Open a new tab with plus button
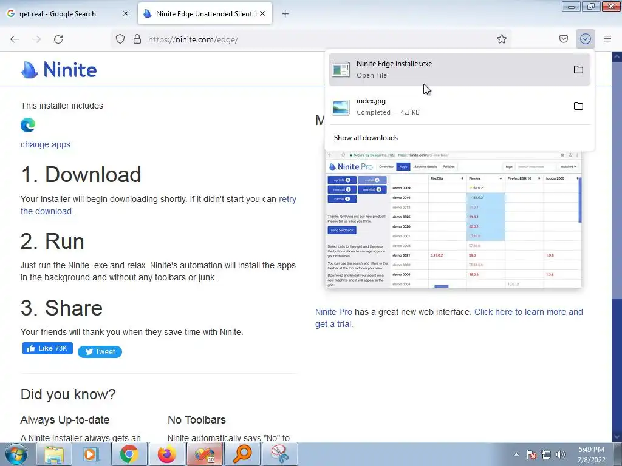 (x=285, y=14)
